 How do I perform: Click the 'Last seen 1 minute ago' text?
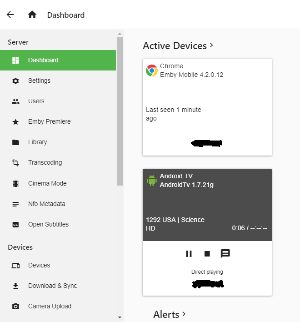[174, 114]
